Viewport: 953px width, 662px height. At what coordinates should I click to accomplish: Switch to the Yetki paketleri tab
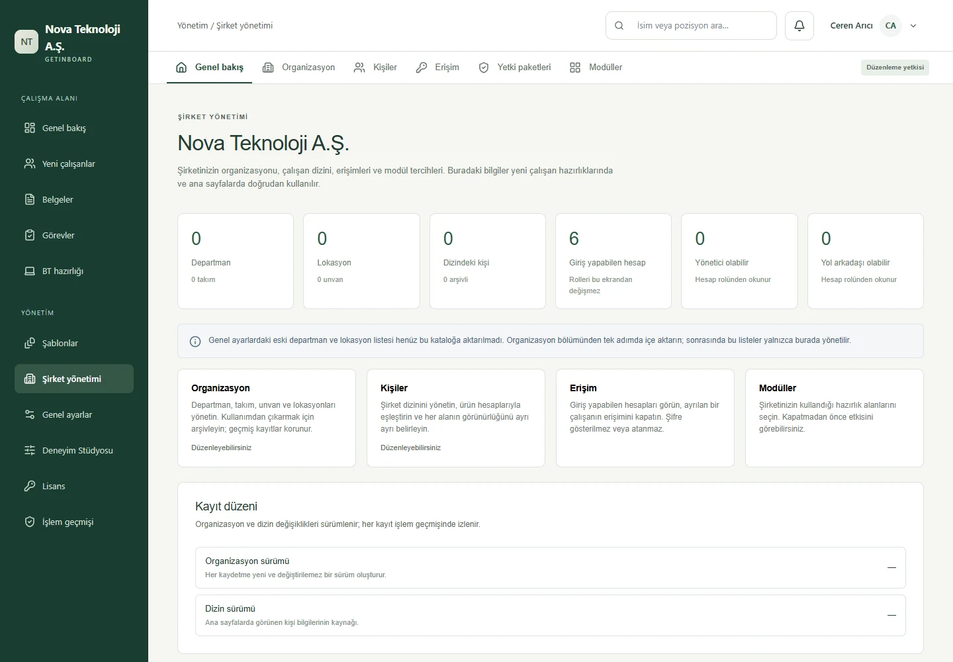(514, 68)
